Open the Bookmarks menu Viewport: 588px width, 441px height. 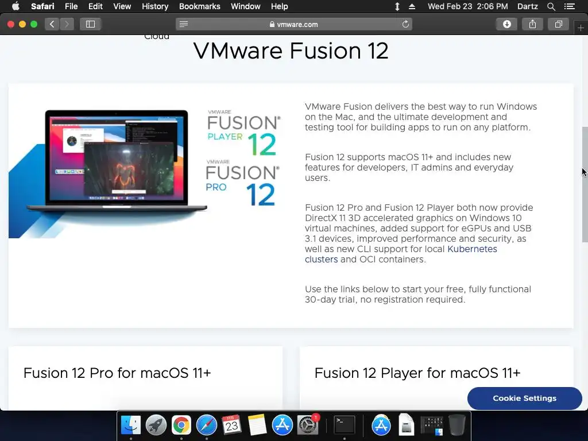199,6
